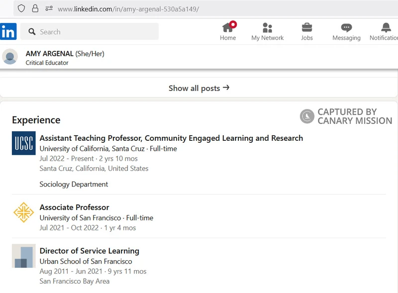This screenshot has width=398, height=293.
Task: Click the University of San Francisco logo
Action: pyautogui.click(x=23, y=212)
